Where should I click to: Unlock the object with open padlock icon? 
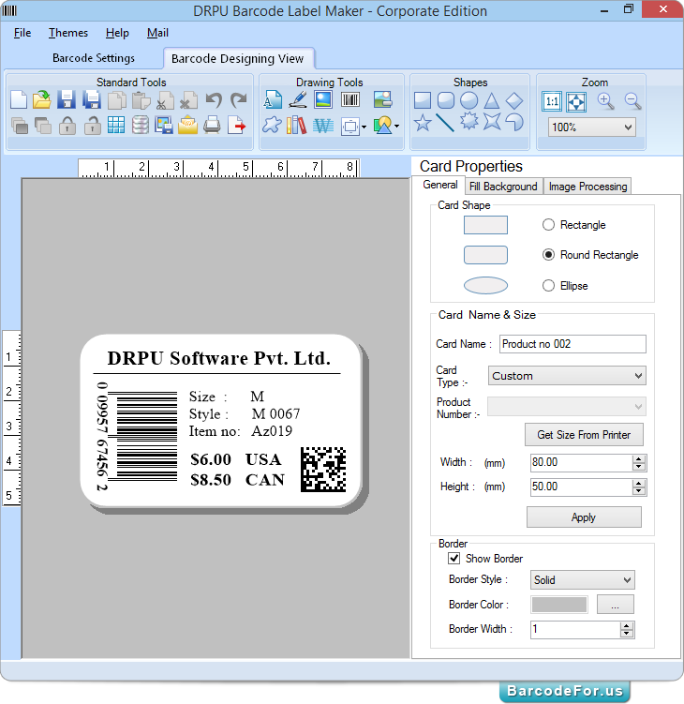tap(92, 126)
